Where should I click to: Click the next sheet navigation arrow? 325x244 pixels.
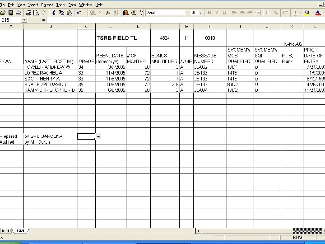click(x=3, y=231)
